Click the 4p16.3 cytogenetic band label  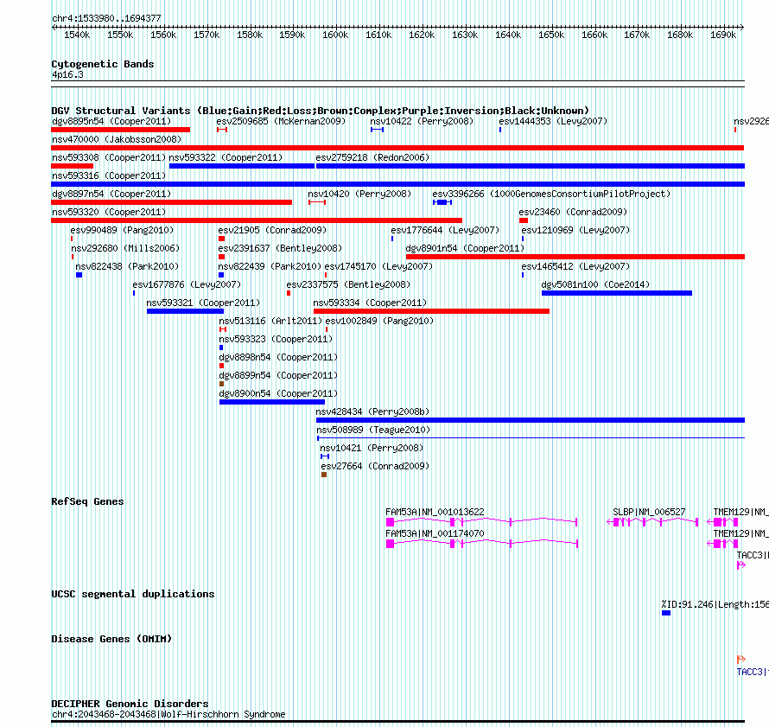click(x=67, y=75)
